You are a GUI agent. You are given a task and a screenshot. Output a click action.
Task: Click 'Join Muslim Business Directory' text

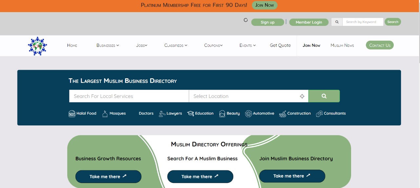coord(296,159)
